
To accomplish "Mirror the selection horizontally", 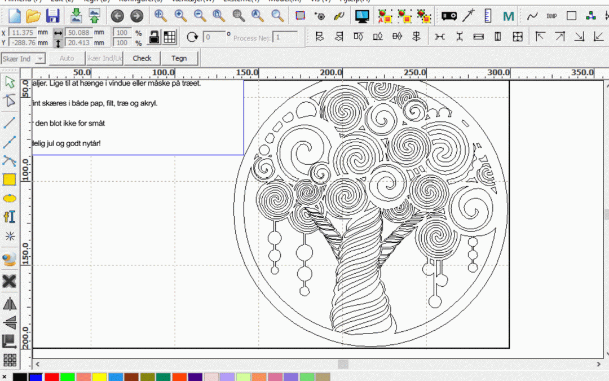I will [x=10, y=304].
